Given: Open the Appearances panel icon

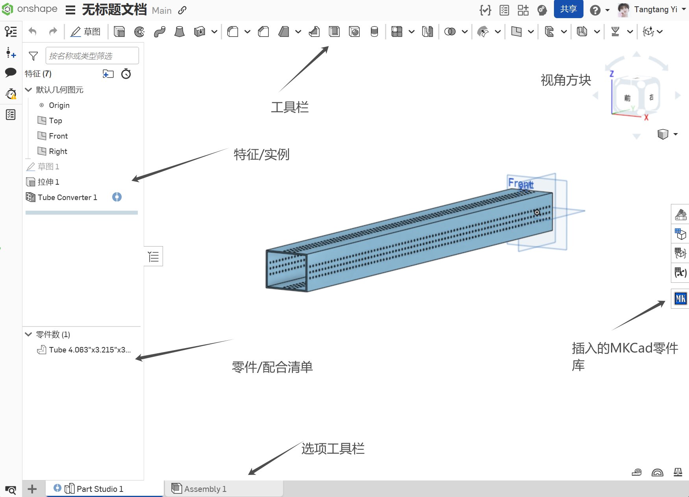Looking at the screenshot, I should click(681, 215).
